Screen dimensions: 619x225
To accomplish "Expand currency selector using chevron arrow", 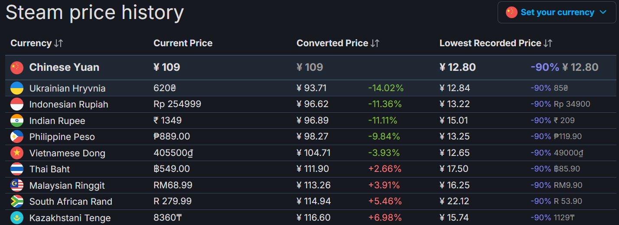I will pyautogui.click(x=603, y=13).
